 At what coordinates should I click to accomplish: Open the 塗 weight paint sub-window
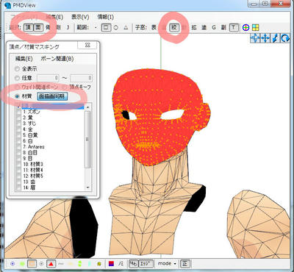coord(204,27)
